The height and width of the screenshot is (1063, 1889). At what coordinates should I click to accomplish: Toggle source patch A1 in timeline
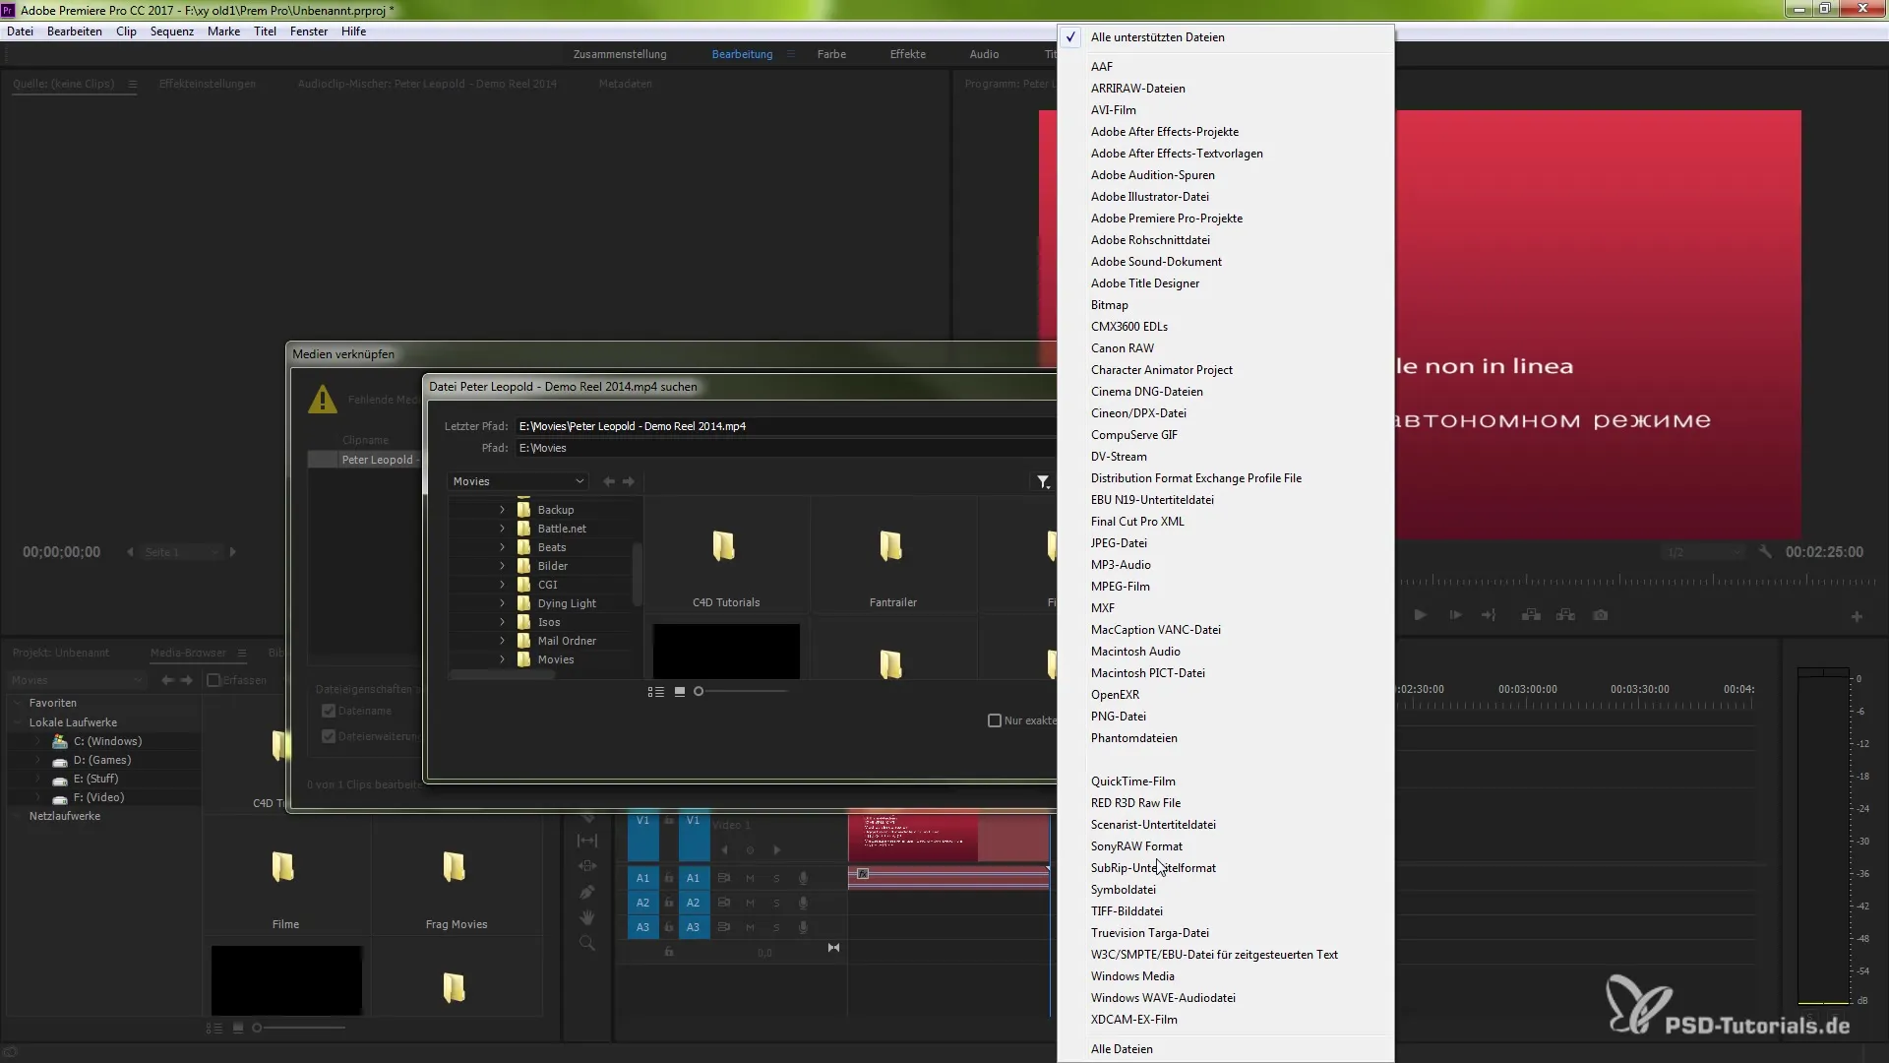click(x=642, y=879)
